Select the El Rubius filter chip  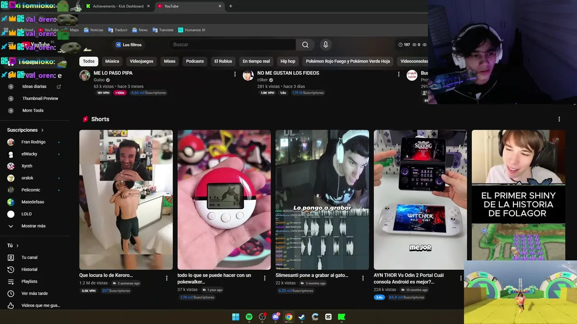point(223,61)
